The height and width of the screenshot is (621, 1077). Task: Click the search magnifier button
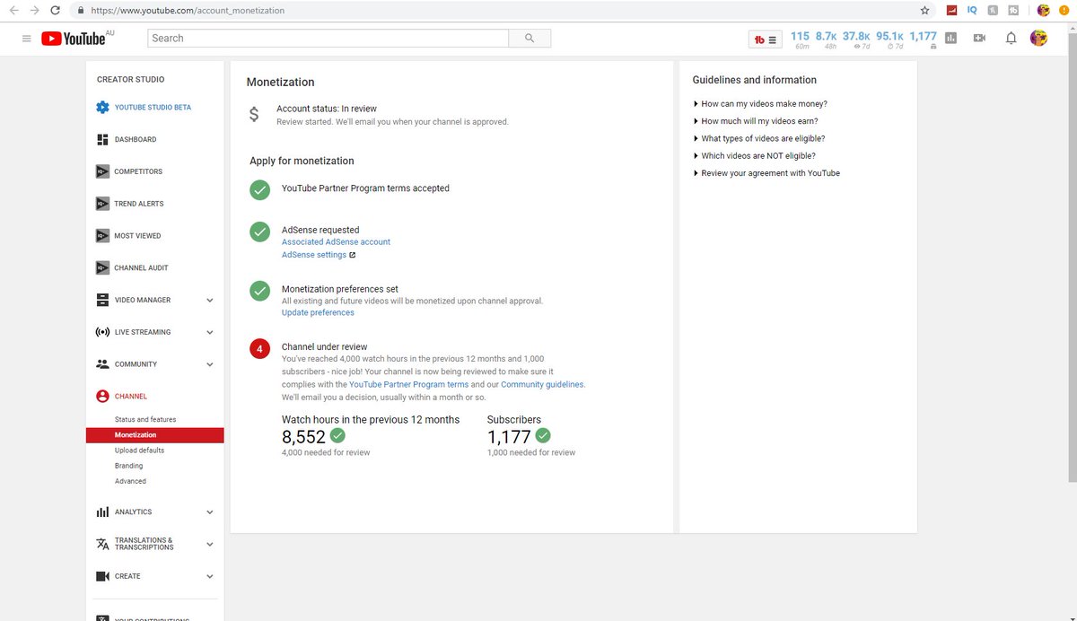(530, 39)
